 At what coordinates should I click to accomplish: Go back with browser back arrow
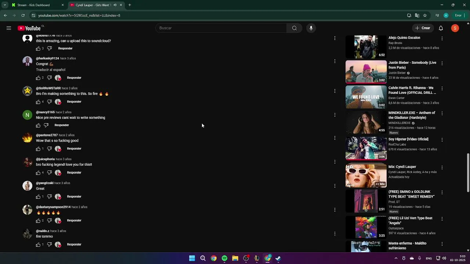coord(6,15)
